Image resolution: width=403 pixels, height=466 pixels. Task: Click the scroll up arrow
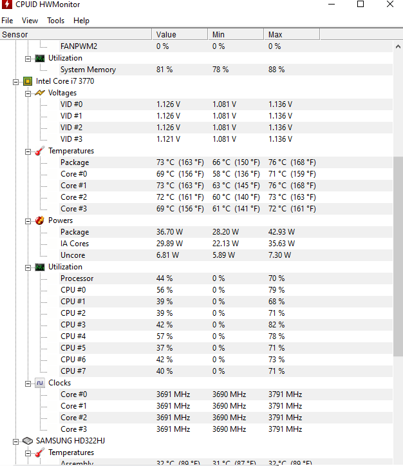[398, 46]
